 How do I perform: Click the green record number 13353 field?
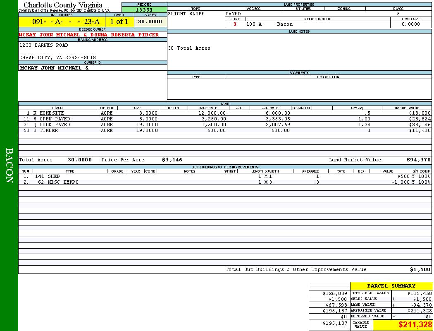tap(144, 10)
